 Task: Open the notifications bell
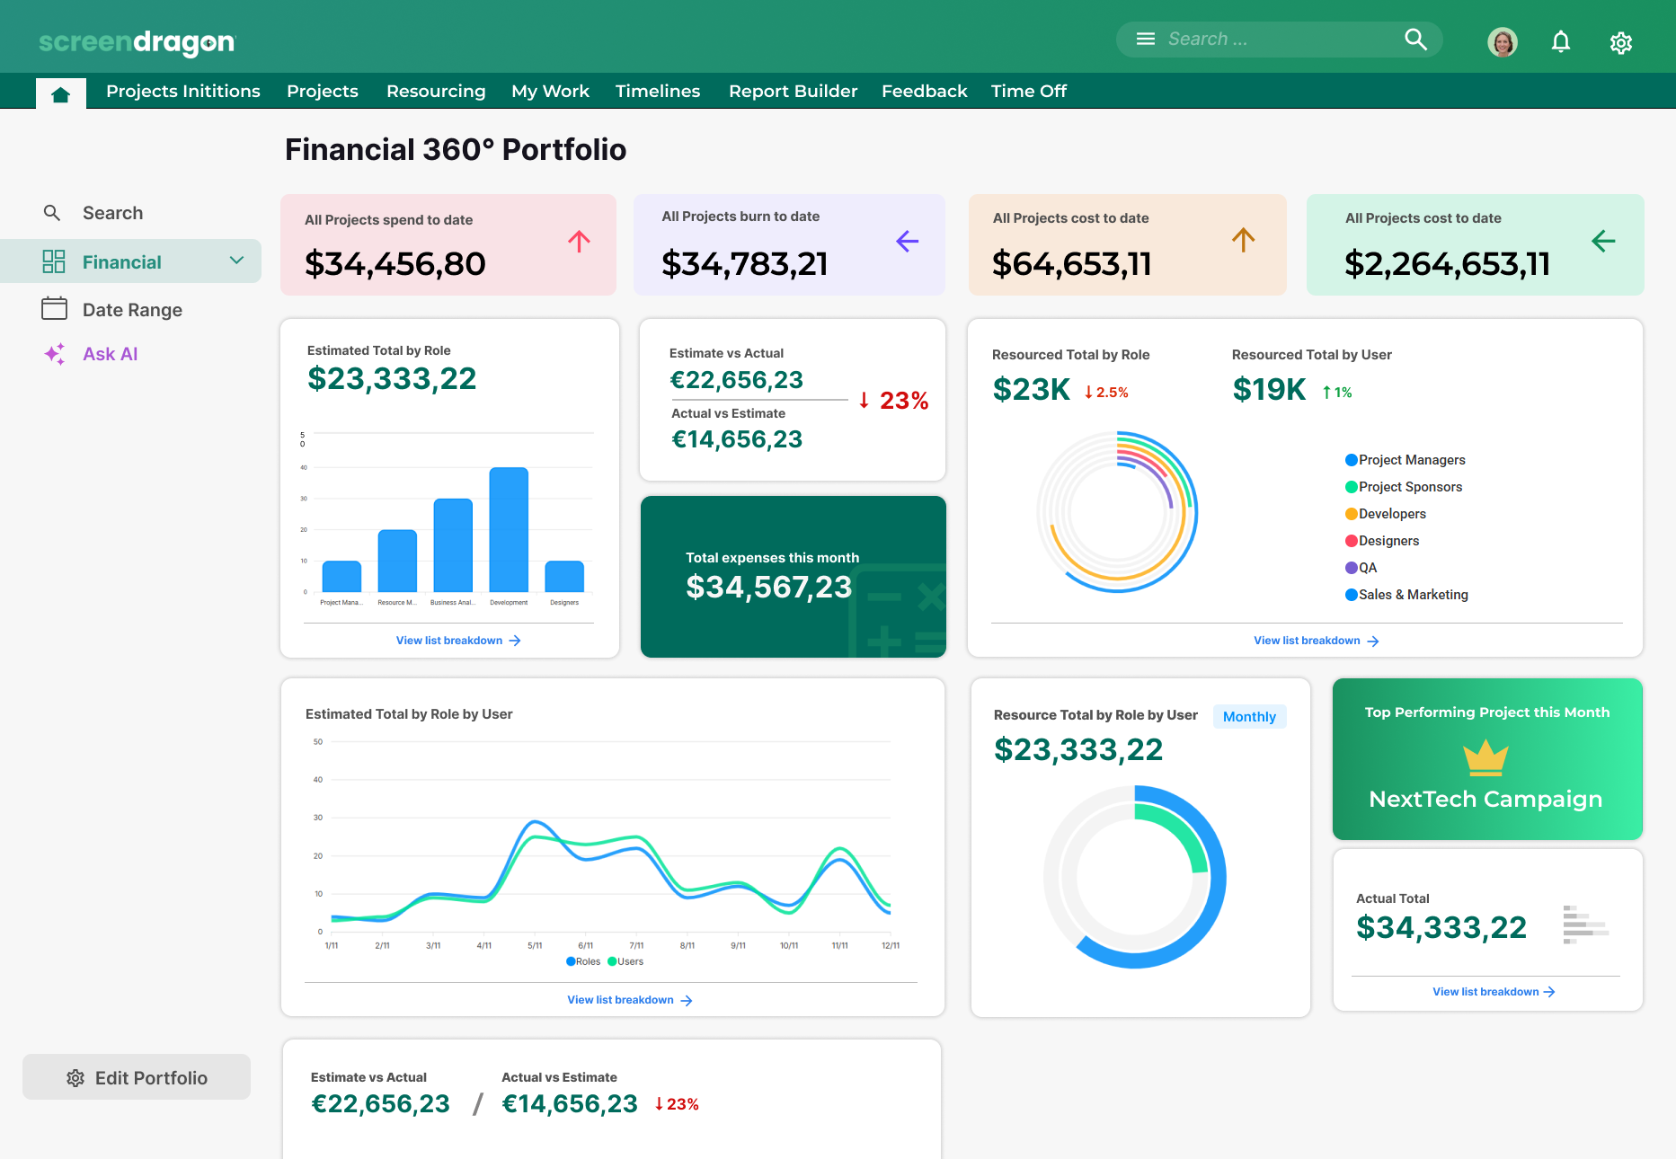click(x=1560, y=41)
